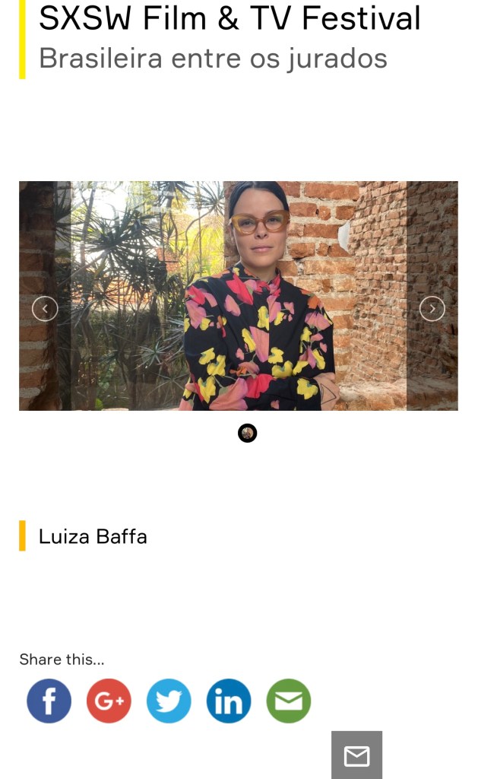Share the article on Facebook

(x=49, y=701)
